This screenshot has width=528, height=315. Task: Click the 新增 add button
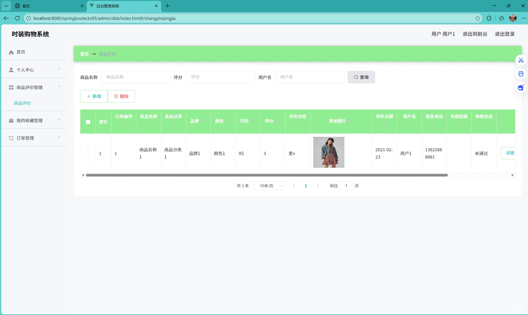pyautogui.click(x=94, y=96)
